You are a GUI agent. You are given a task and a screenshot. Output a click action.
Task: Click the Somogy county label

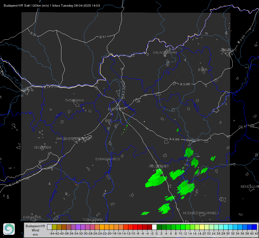click(53, 195)
